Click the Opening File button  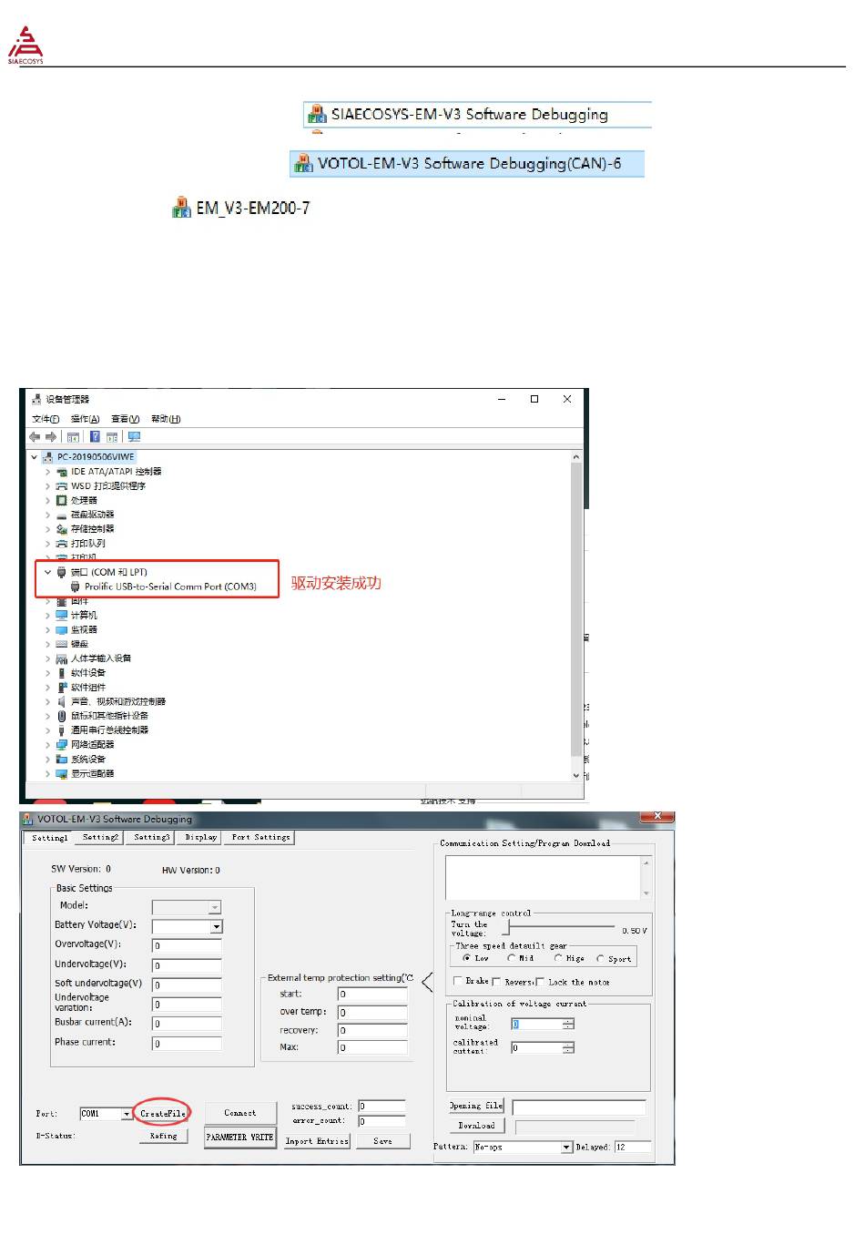pyautogui.click(x=476, y=1106)
